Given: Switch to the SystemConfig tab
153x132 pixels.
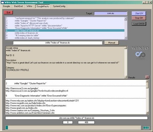Looking at the screenshot, I should (x=59, y=6).
